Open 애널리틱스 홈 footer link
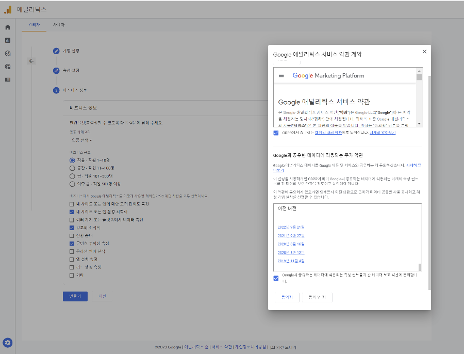The height and width of the screenshot is (354, 464). click(x=196, y=347)
